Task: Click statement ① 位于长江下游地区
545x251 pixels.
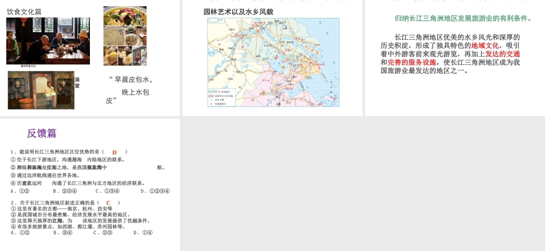Action: pyautogui.click(x=68, y=160)
